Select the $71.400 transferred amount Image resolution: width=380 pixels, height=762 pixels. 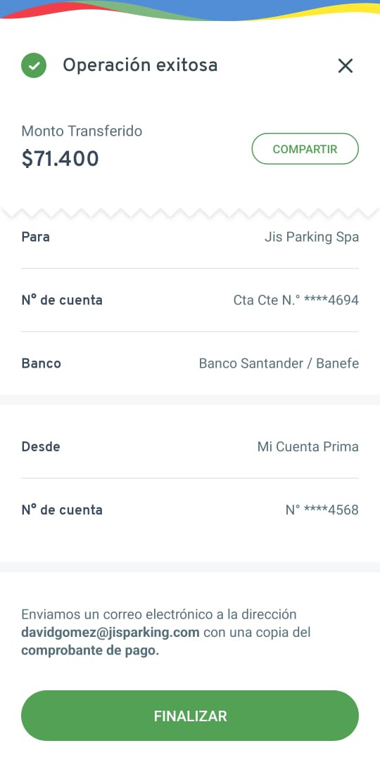point(61,159)
